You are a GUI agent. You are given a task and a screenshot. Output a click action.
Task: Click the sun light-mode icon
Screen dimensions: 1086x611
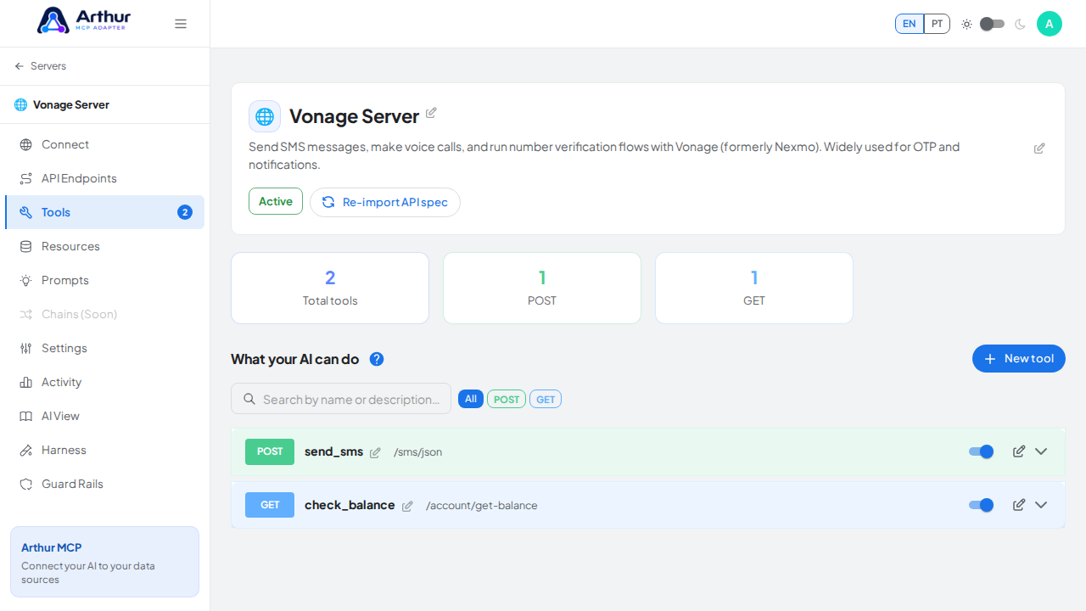(x=966, y=24)
